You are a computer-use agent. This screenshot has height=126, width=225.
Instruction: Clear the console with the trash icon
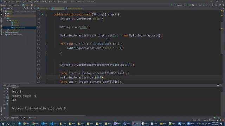click(x=8, y=104)
